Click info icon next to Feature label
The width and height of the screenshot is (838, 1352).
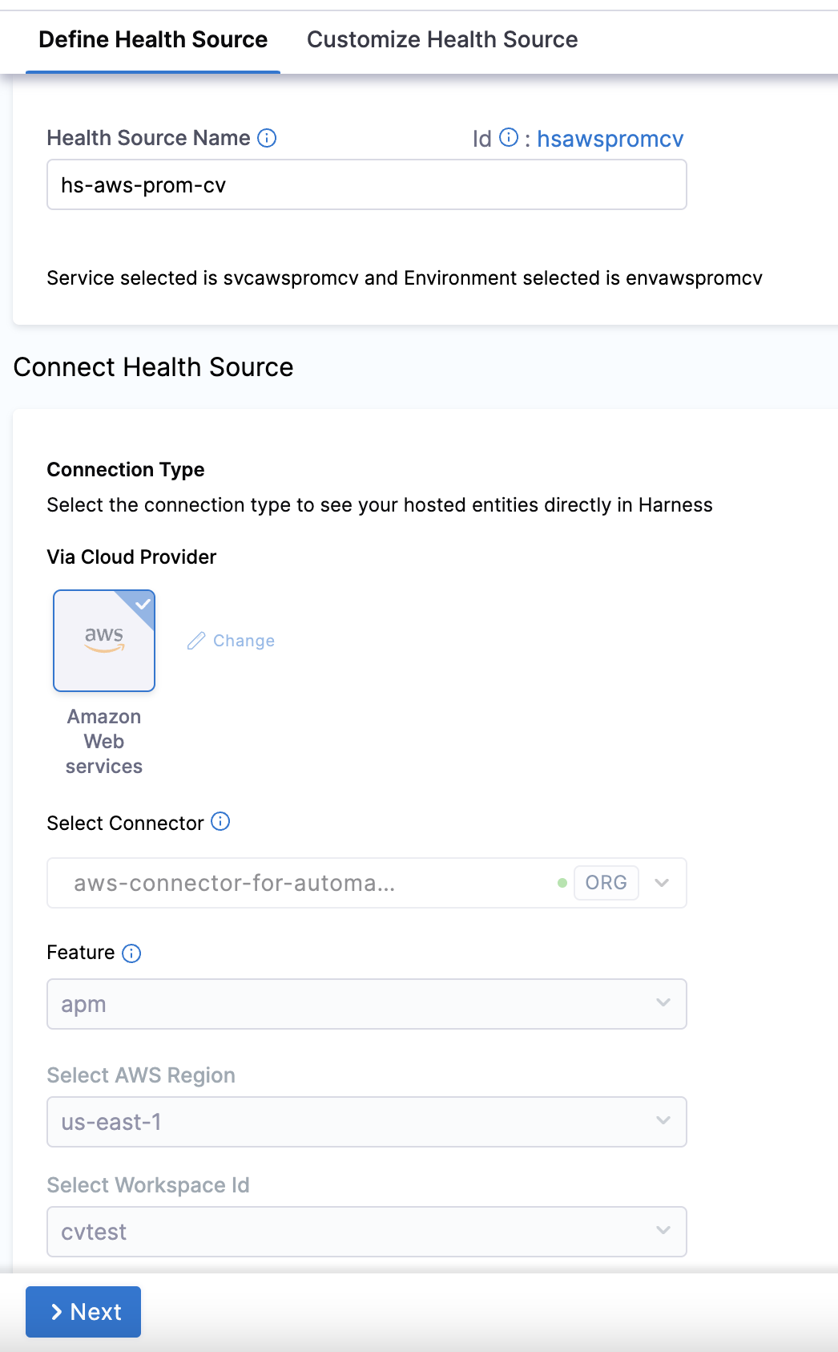(x=131, y=953)
